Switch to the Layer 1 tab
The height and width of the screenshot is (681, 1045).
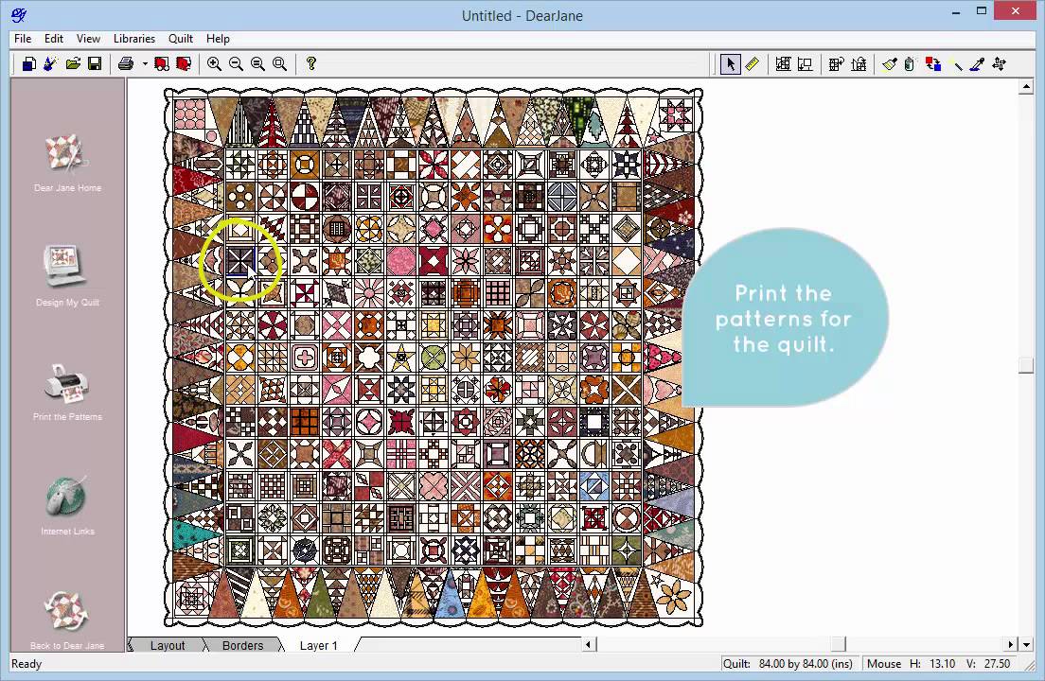(319, 645)
